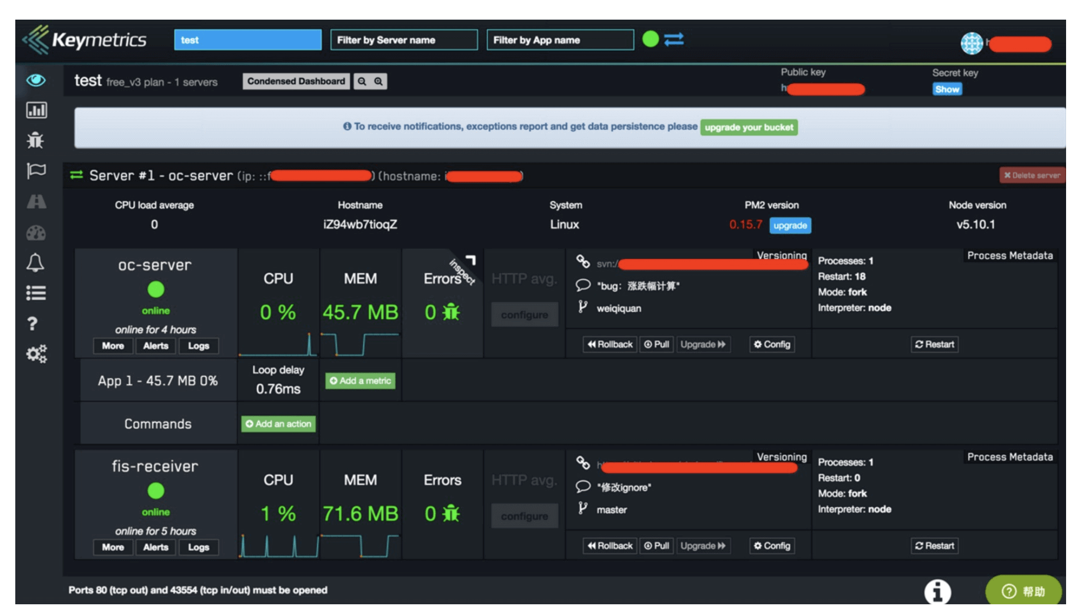Expand More options for fis-receiver
The image size is (1077, 613).
point(113,547)
